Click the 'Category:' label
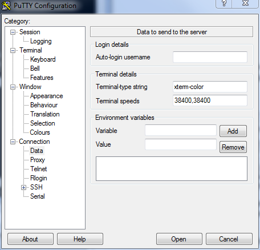Viewport: 260px width, 250px height. (x=17, y=21)
